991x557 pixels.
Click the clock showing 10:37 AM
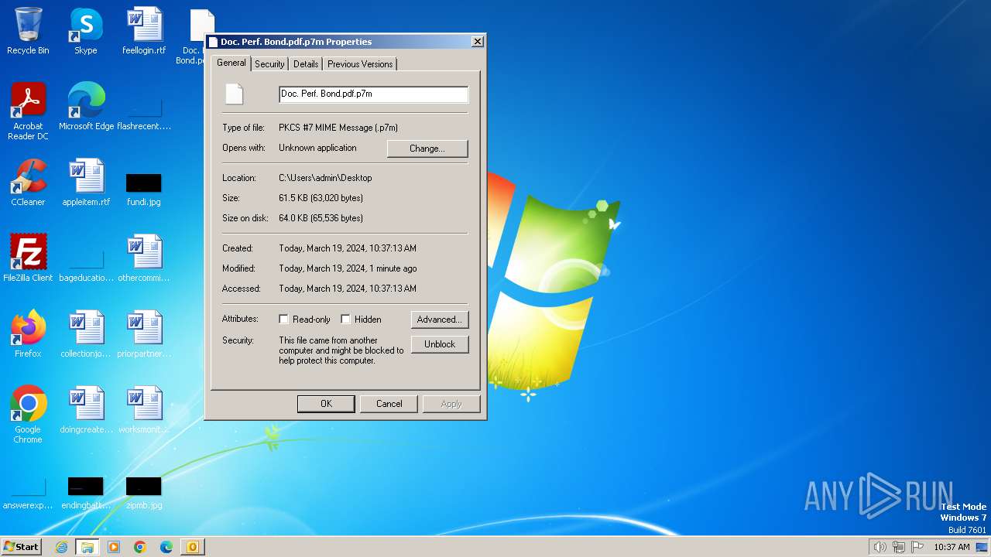click(952, 547)
